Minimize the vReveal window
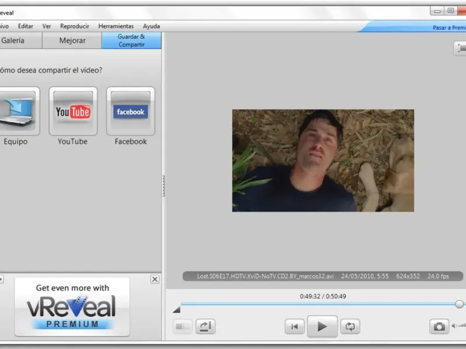 click(x=437, y=10)
